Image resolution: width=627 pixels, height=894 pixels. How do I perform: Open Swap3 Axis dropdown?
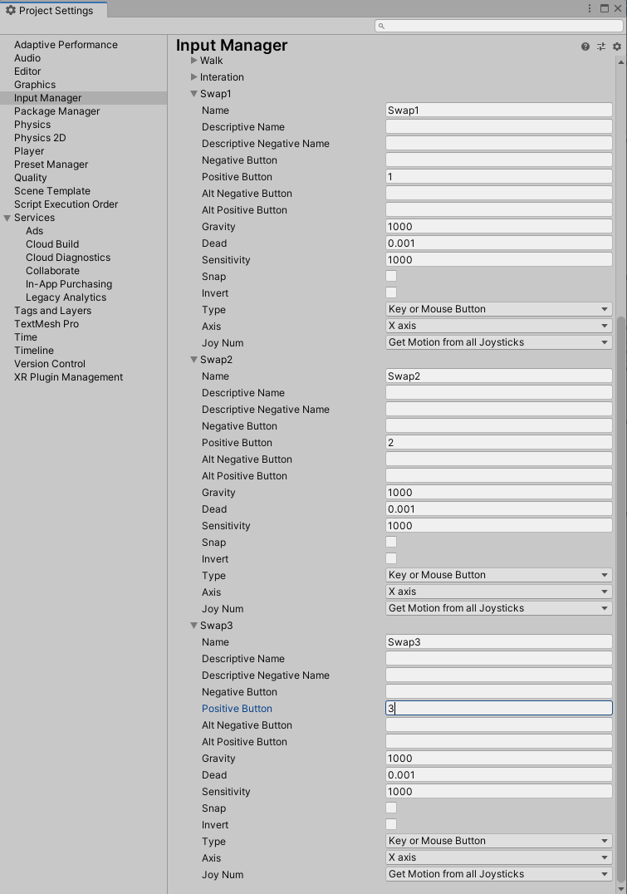[499, 857]
